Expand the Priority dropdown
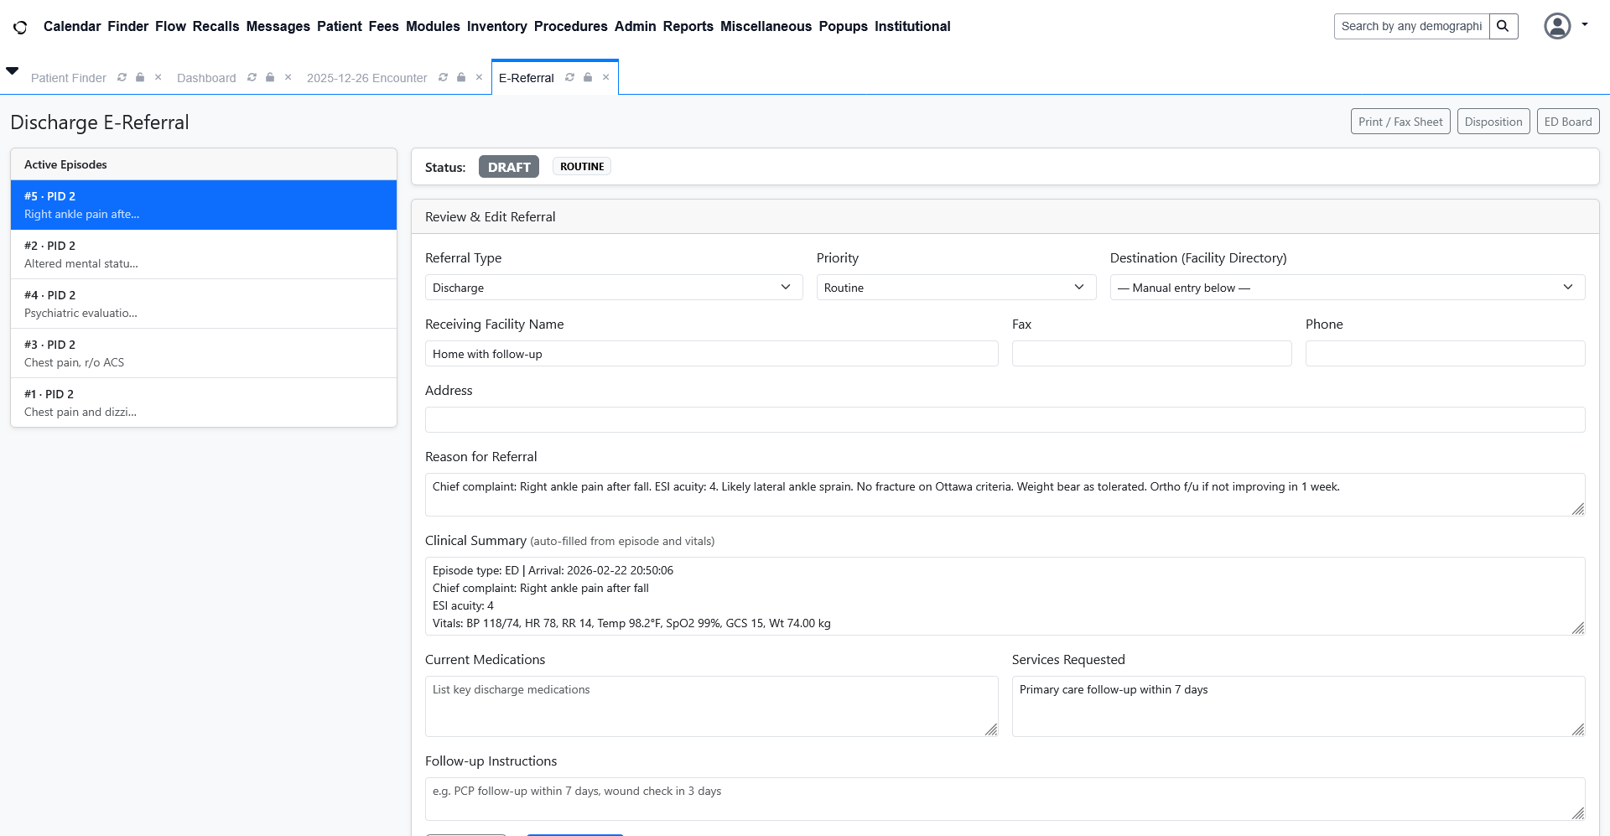The image size is (1610, 836). [955, 288]
